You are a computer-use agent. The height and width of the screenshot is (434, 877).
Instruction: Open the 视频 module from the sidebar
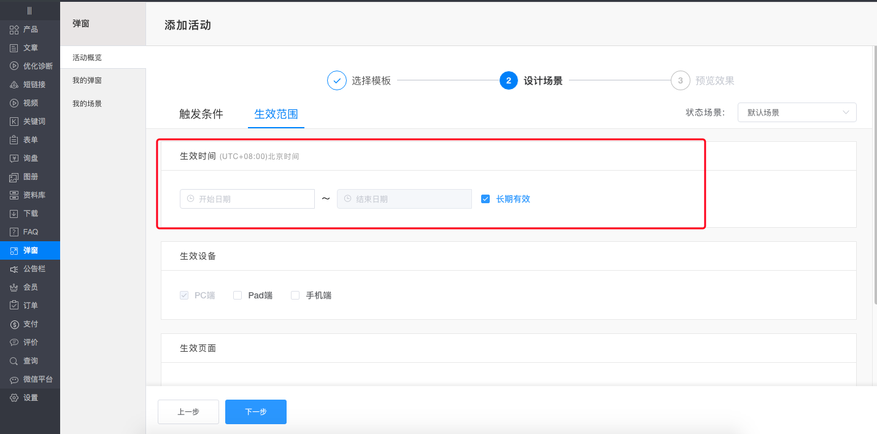[x=25, y=103]
